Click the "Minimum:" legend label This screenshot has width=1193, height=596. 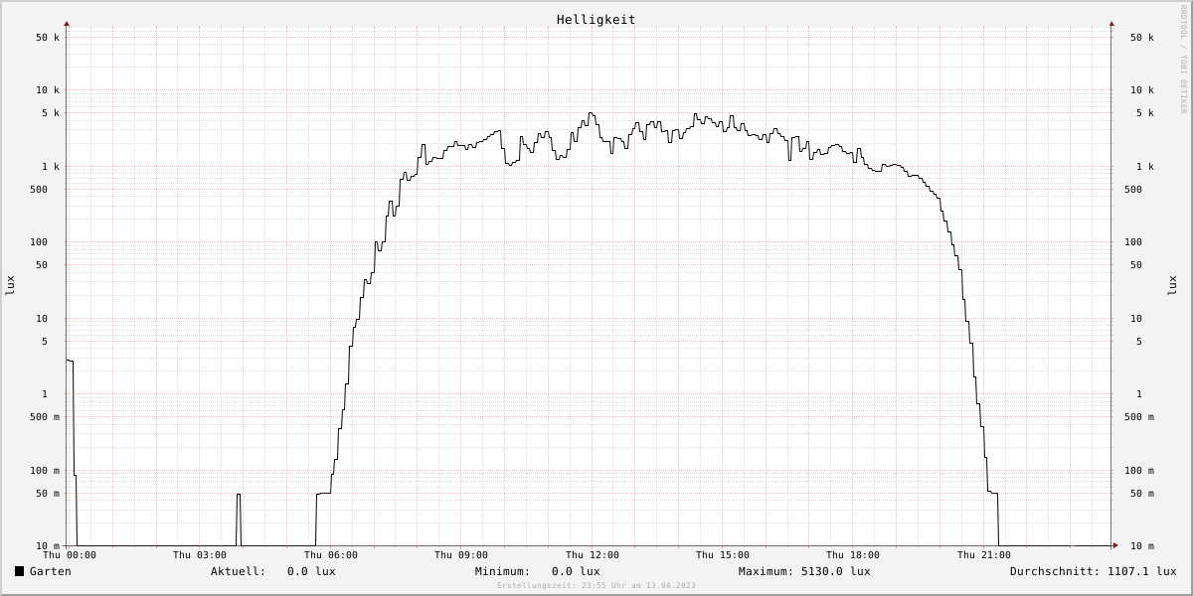(x=503, y=571)
